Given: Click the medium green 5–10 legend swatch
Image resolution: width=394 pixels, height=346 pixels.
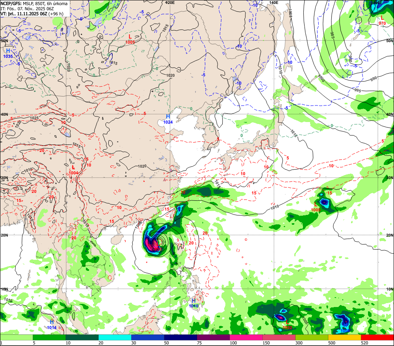Looking at the screenshot, I should (49, 337).
